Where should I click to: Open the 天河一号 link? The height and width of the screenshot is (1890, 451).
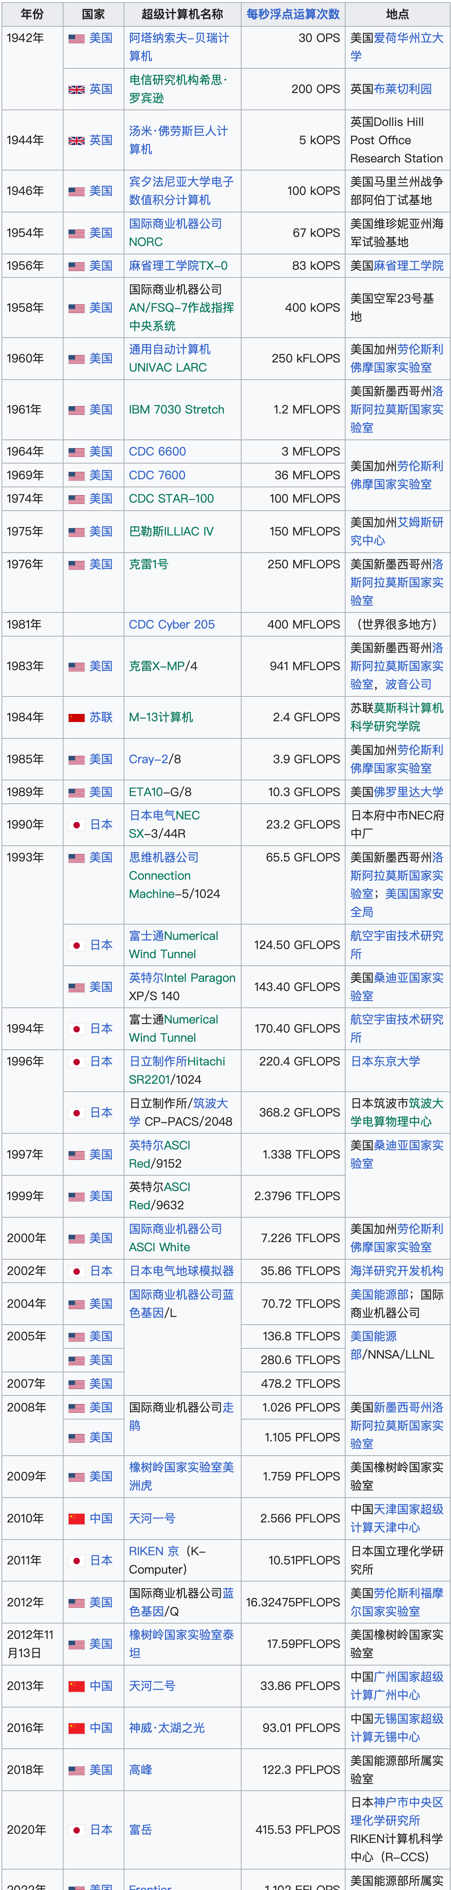152,1519
